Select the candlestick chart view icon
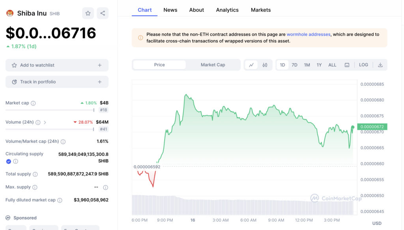404x230 pixels. (265, 65)
